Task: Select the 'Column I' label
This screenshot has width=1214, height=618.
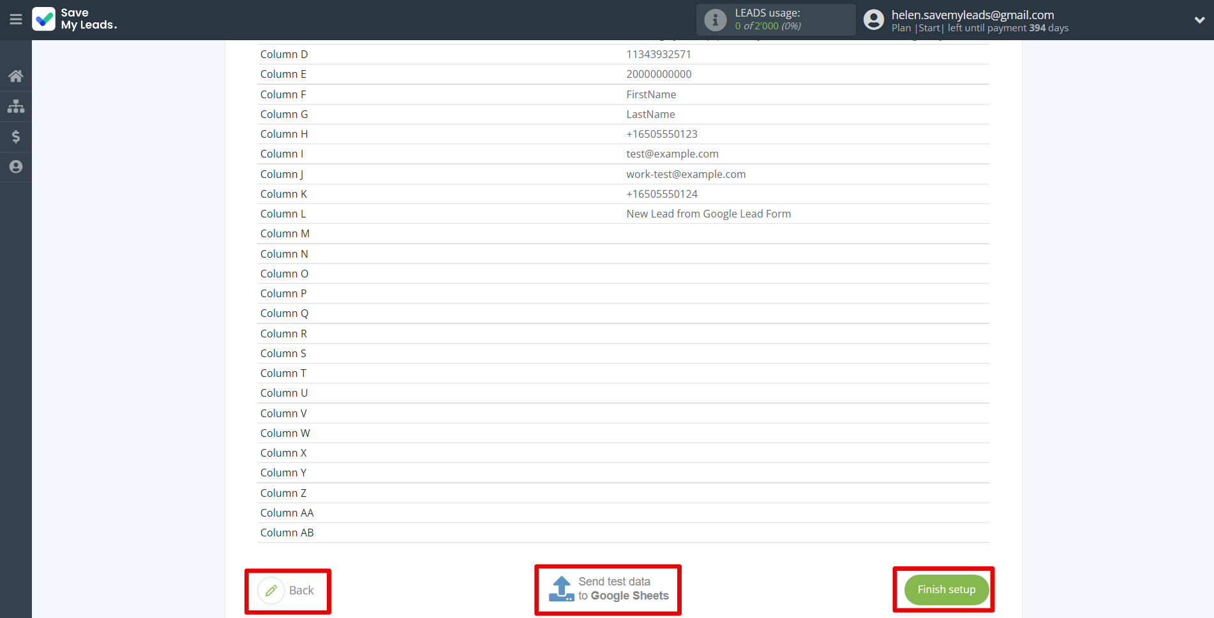Action: pos(281,154)
